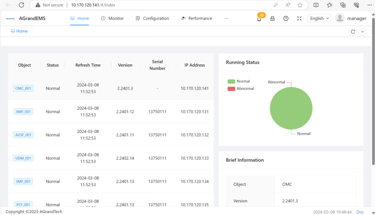Open the help question mark icon
This screenshot has width=375, height=215.
click(286, 19)
